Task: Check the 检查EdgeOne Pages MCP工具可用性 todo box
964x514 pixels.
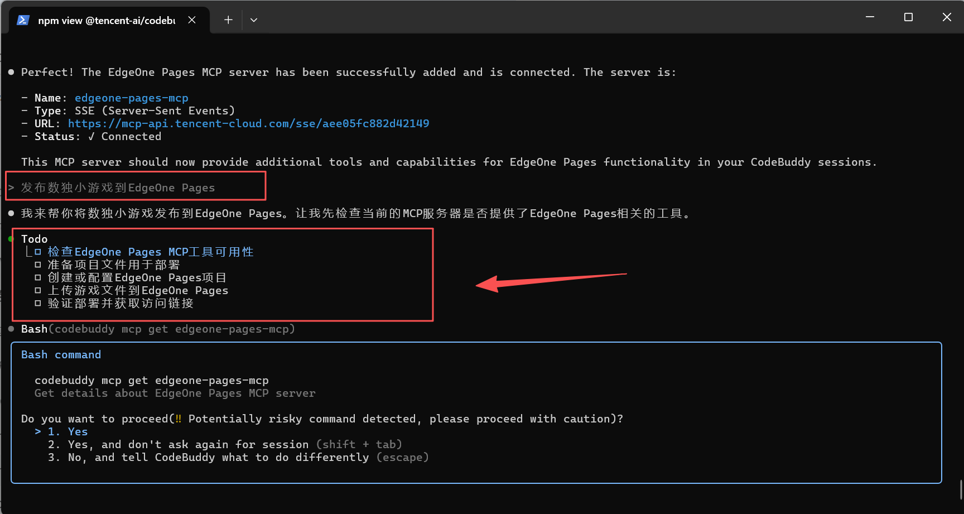Action: point(38,252)
